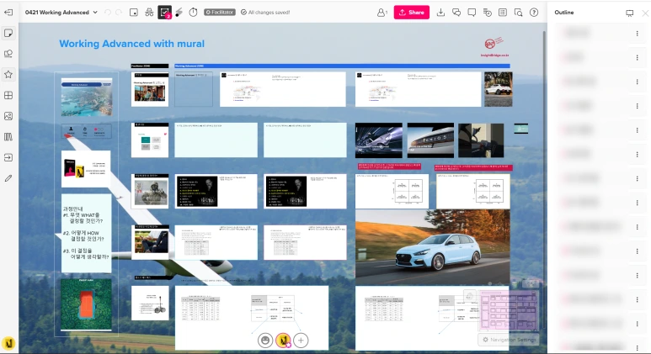The width and height of the screenshot is (651, 354).
Task: Select the shapes tool in left sidebar
Action: coord(8,54)
